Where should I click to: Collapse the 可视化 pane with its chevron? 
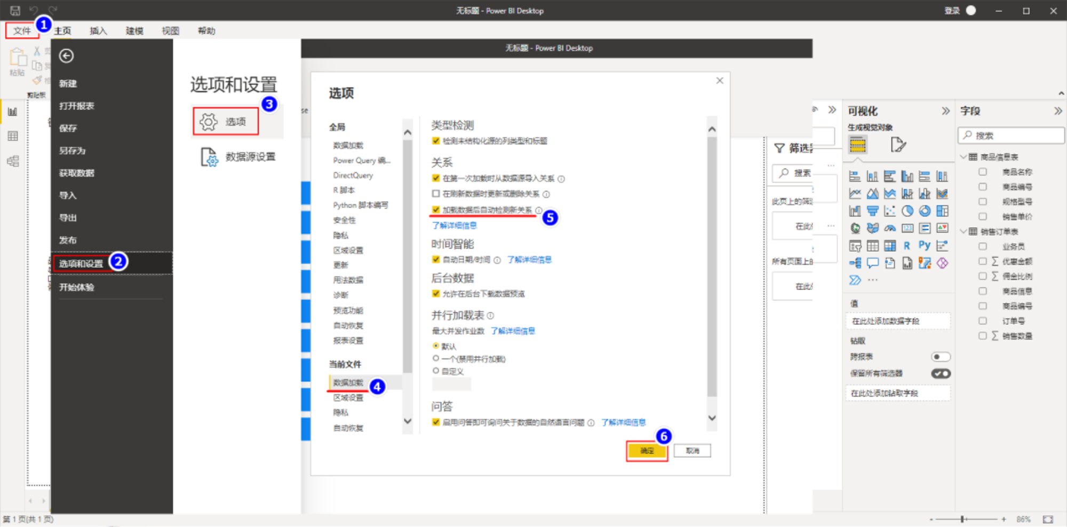pyautogui.click(x=945, y=111)
